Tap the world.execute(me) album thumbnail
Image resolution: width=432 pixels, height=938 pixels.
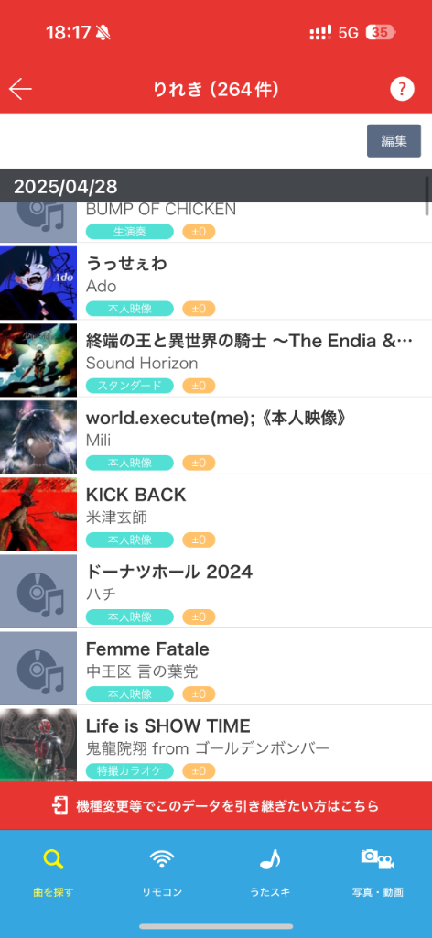(38, 438)
